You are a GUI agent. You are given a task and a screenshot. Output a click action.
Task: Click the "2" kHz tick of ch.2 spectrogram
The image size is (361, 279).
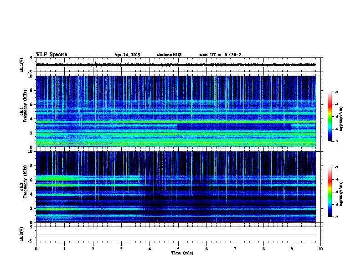31,208
